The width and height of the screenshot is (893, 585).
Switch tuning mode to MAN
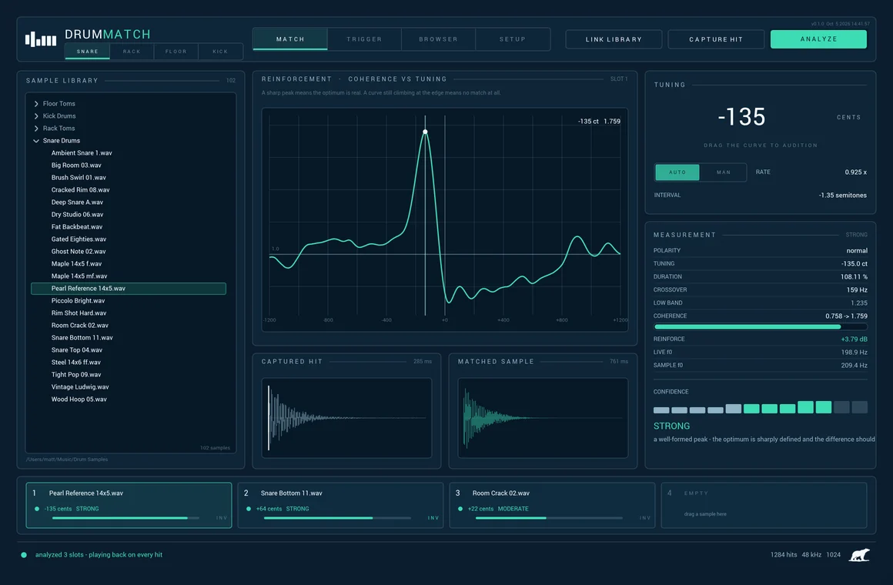[x=724, y=172]
